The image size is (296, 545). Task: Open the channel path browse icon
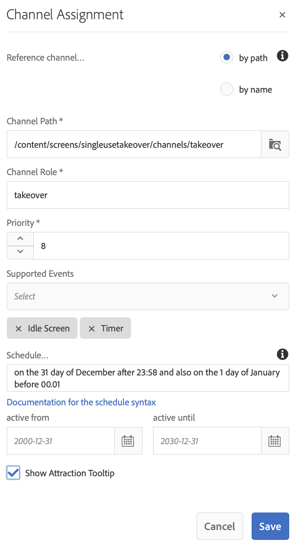pos(275,144)
